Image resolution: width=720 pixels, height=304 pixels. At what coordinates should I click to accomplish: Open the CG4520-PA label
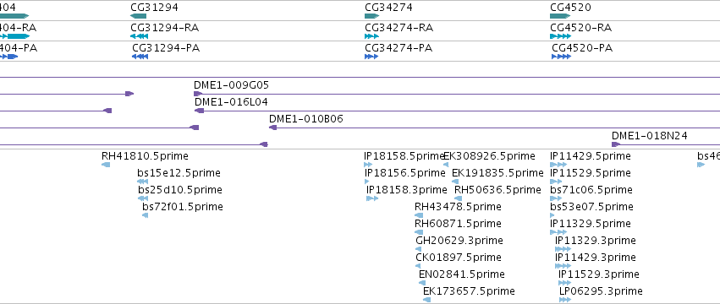point(582,48)
